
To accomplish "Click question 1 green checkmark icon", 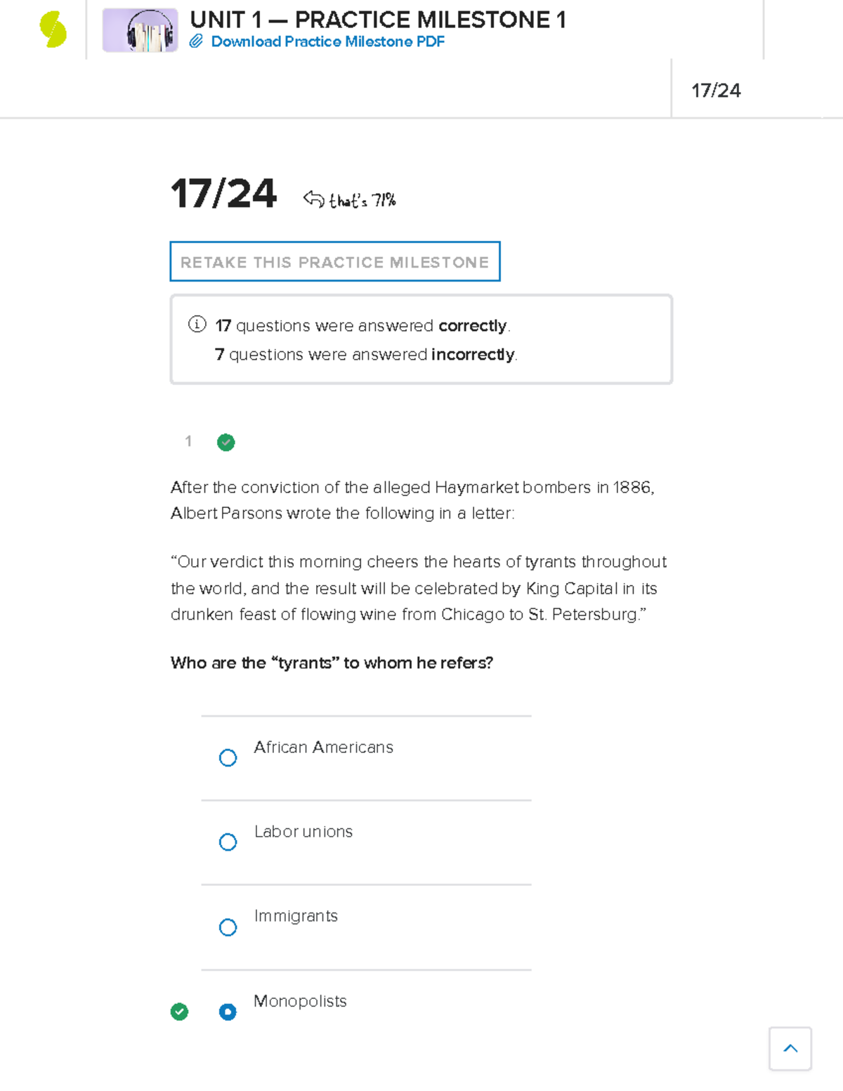I will click(226, 443).
